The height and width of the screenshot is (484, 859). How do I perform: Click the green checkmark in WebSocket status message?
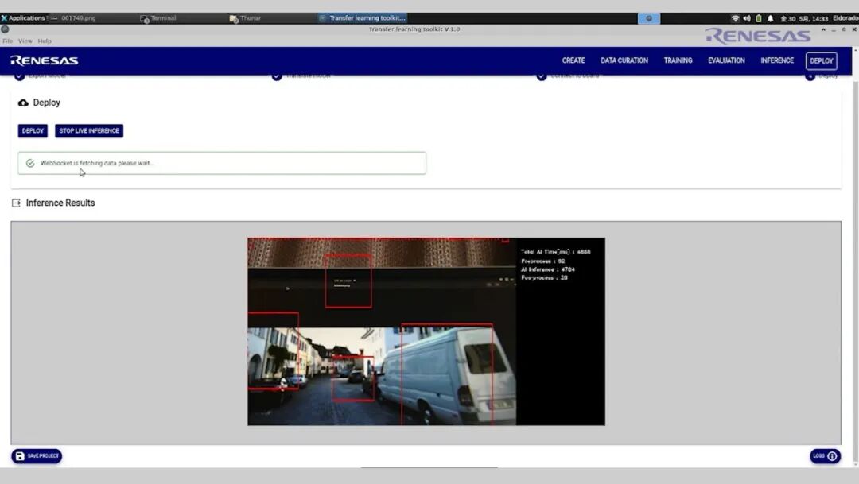pos(30,163)
